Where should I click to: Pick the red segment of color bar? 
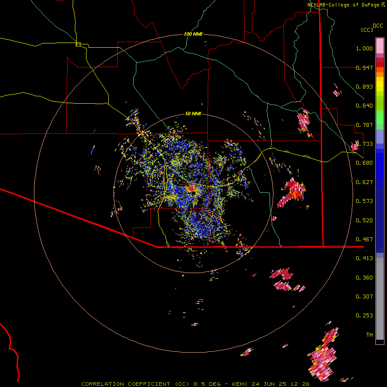(x=380, y=64)
